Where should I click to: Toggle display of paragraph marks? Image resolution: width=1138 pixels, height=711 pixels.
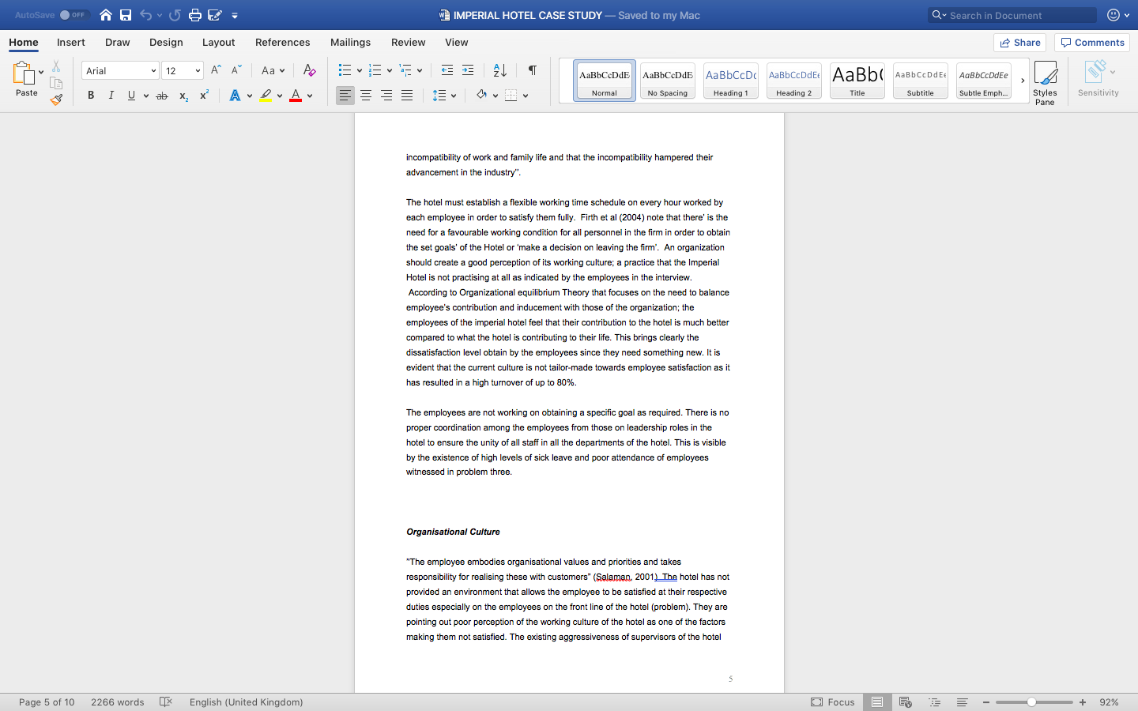point(532,70)
